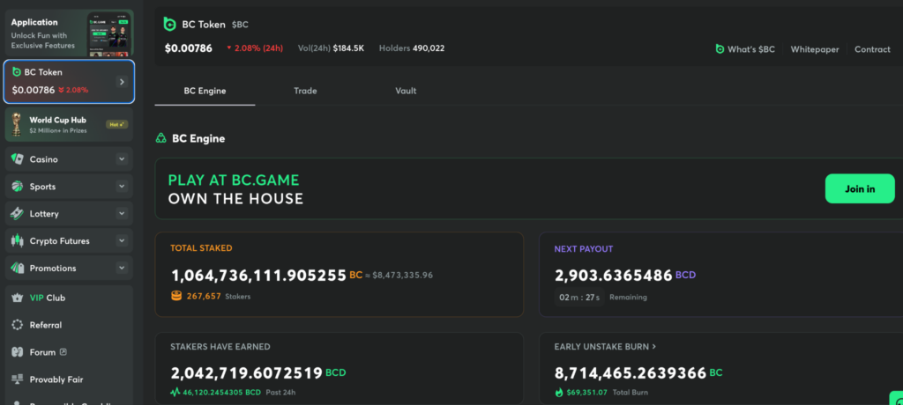Click the ≈$8,473,335.96 USD estimate

click(x=399, y=276)
